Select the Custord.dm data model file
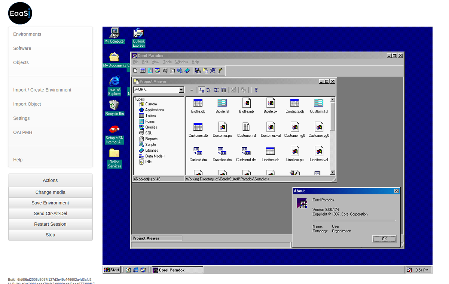The height and width of the screenshot is (284, 449). coord(198,154)
